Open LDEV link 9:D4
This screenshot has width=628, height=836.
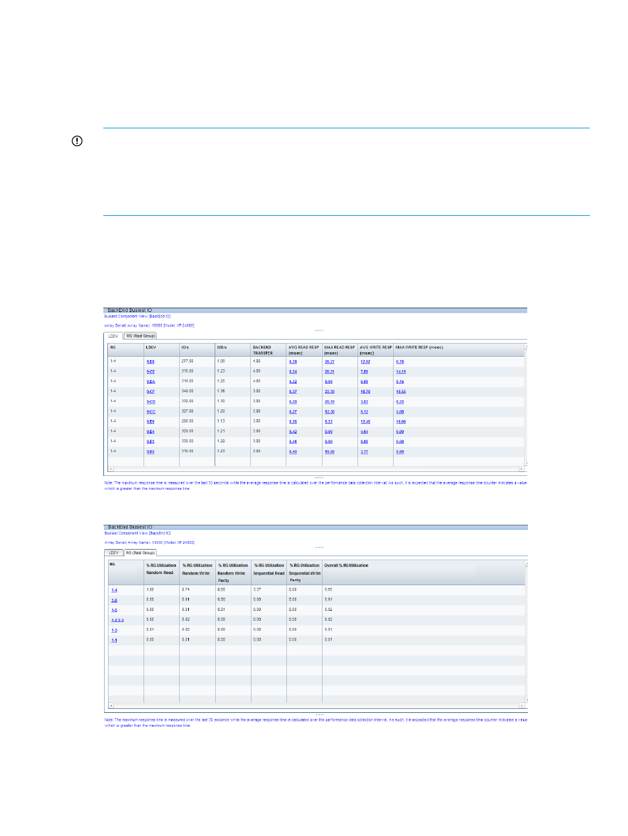[x=151, y=432]
